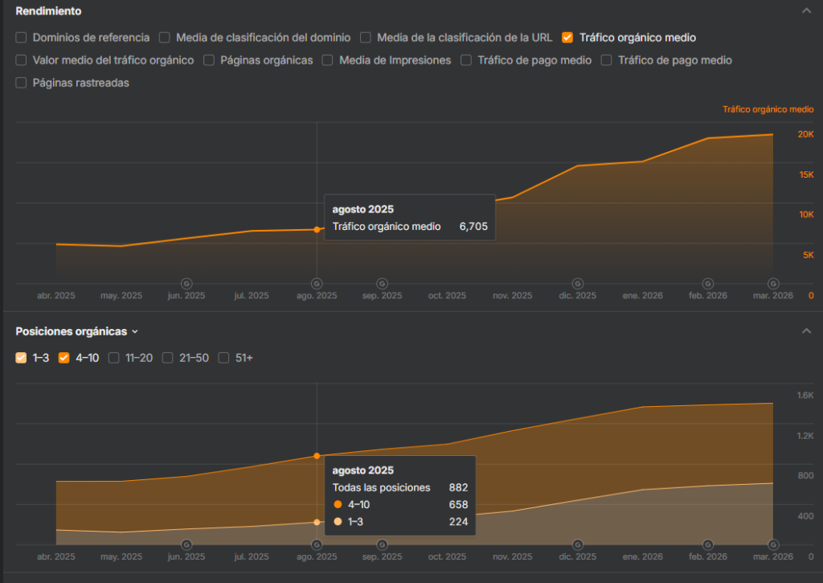This screenshot has height=583, width=823.
Task: Enable the 11–20 positions checkbox
Action: 114,358
